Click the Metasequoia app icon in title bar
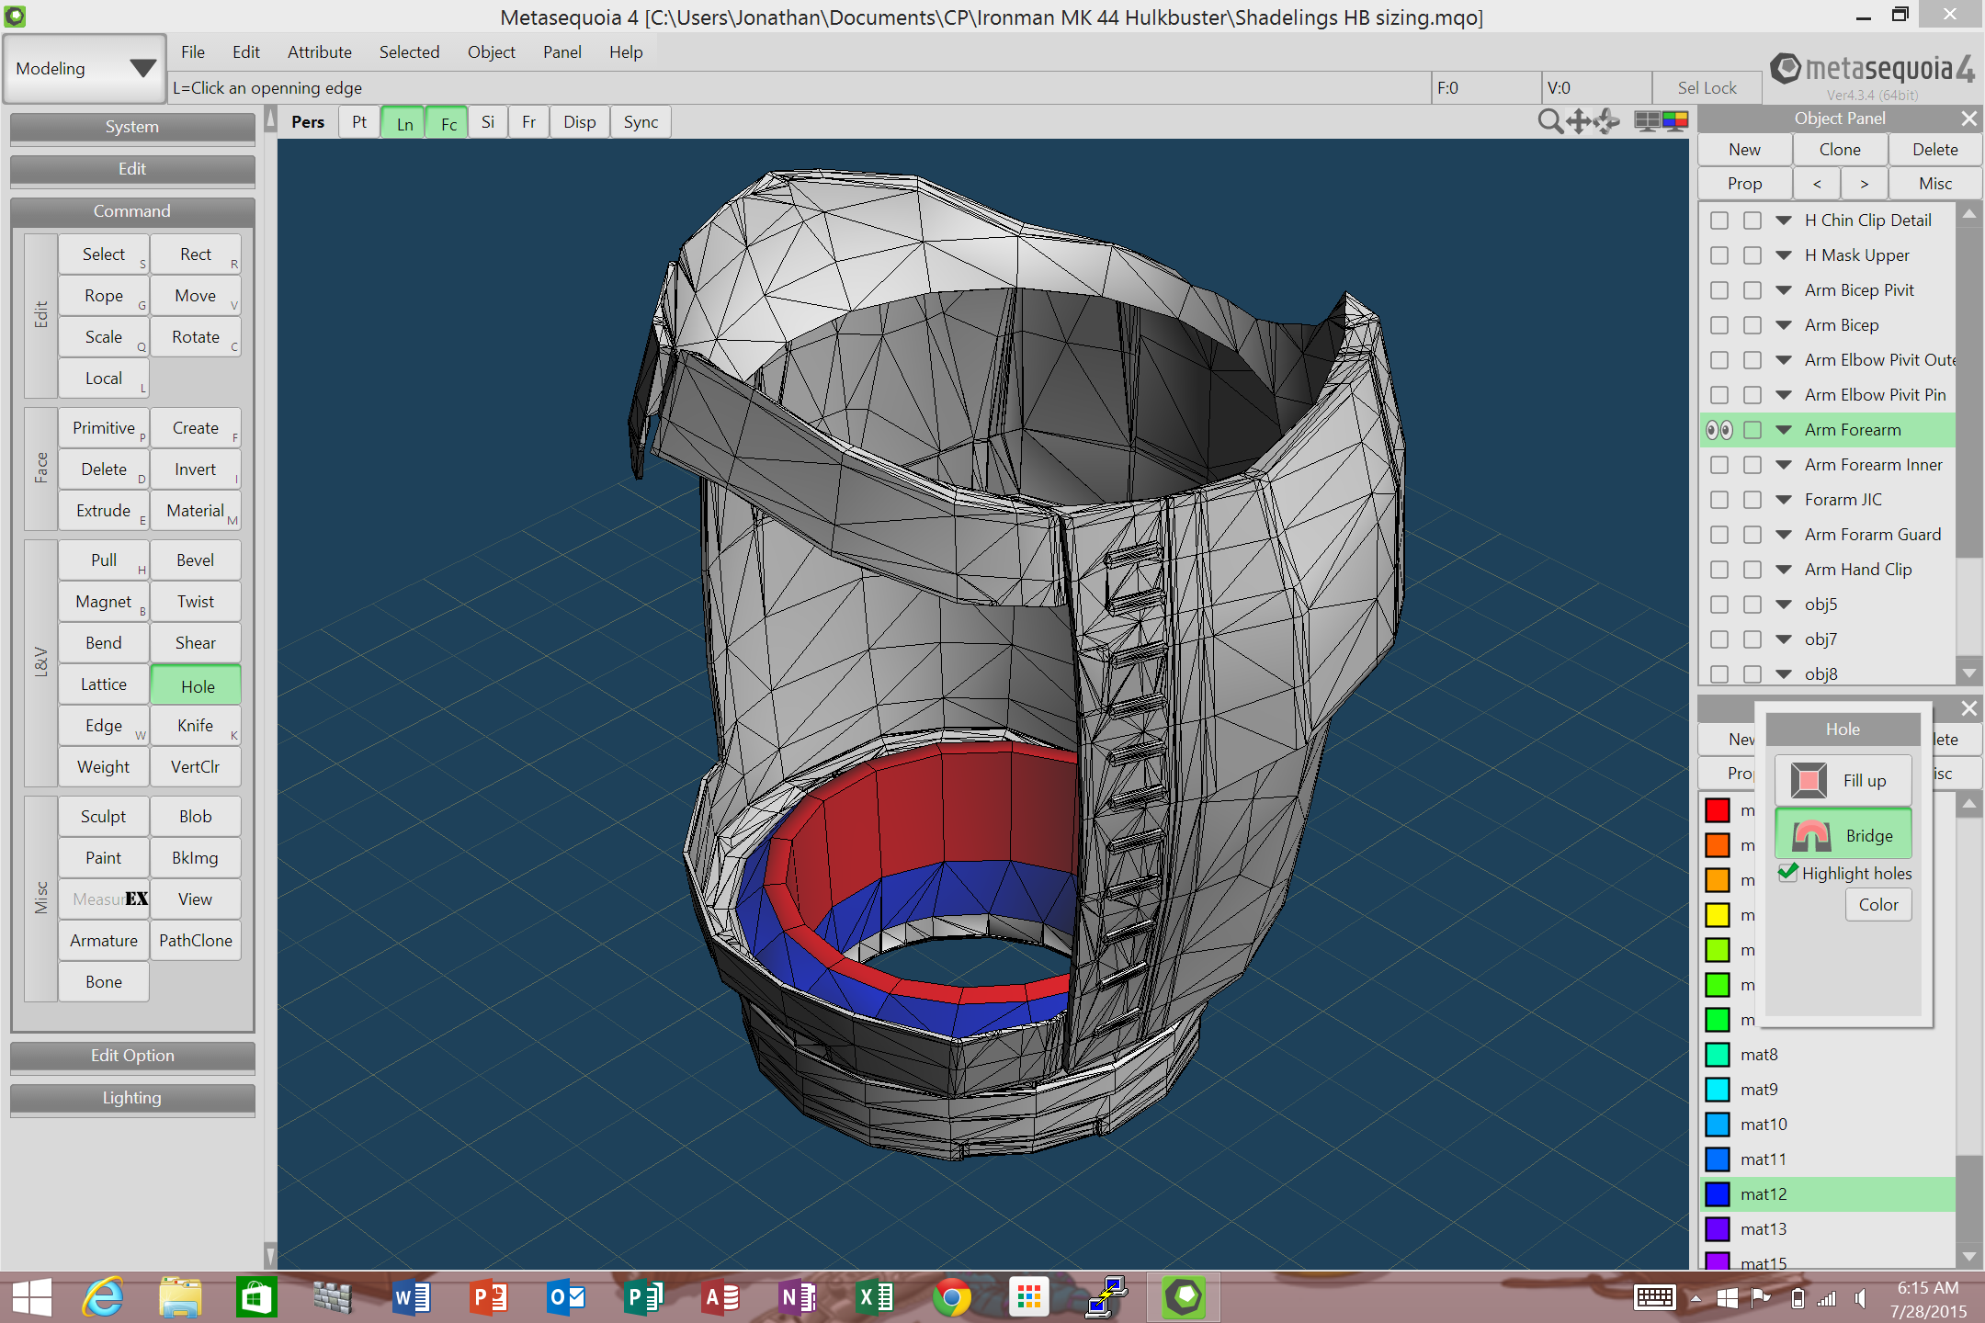This screenshot has height=1323, width=1985. coord(15,16)
